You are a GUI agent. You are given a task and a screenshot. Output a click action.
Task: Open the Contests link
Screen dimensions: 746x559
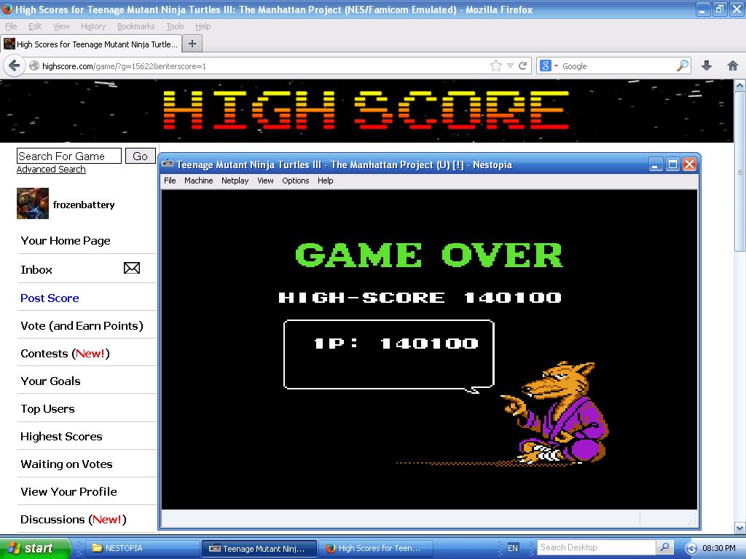point(65,354)
